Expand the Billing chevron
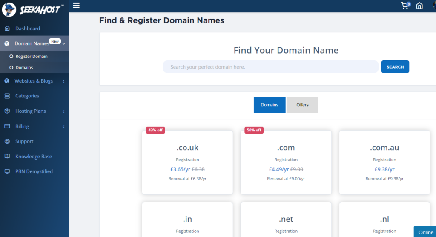Image resolution: width=436 pixels, height=237 pixels. point(64,126)
